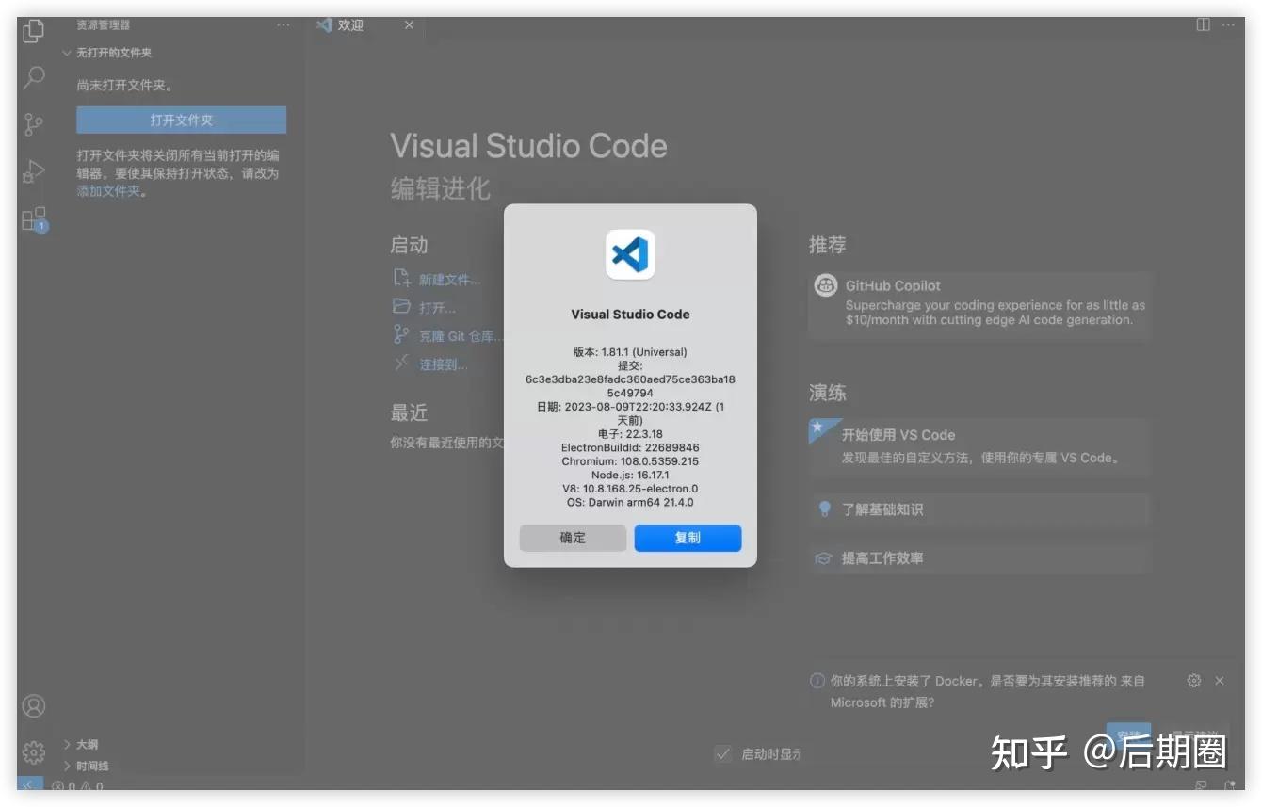
Task: Click the Accounts icon in the activity bar
Action: point(34,704)
